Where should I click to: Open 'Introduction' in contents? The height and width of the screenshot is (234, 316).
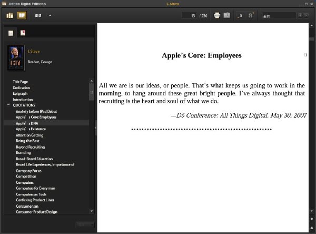tap(23, 100)
